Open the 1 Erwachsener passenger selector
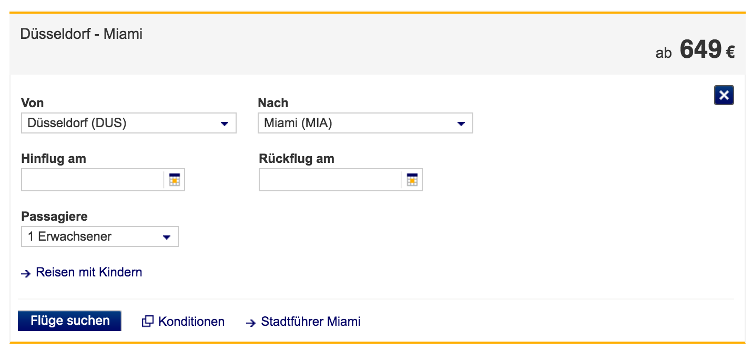Screen dimensions: 752x350 coord(92,236)
